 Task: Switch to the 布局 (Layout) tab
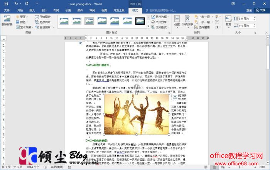(x=56, y=10)
